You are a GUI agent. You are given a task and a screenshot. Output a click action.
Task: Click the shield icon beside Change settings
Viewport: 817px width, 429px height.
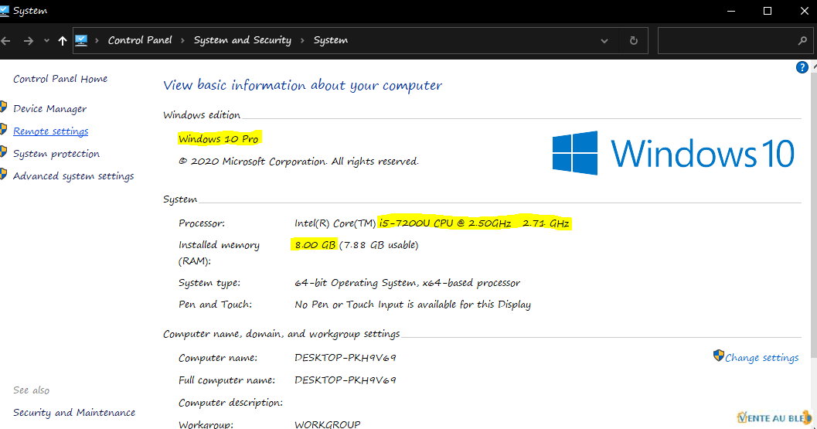(719, 356)
